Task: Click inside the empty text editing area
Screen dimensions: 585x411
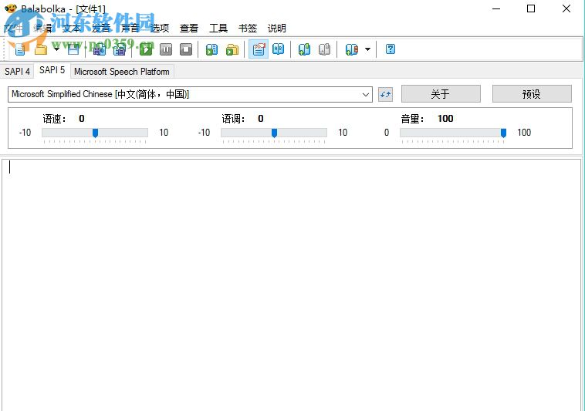Action: pyautogui.click(x=292, y=285)
